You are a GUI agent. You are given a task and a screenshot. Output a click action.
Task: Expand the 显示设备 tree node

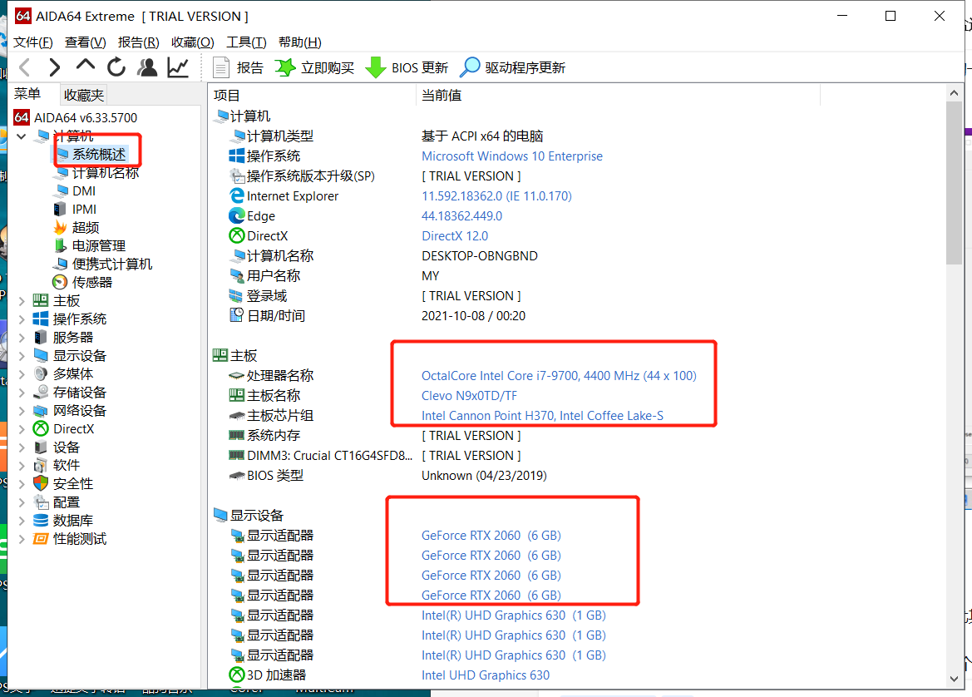[22, 356]
